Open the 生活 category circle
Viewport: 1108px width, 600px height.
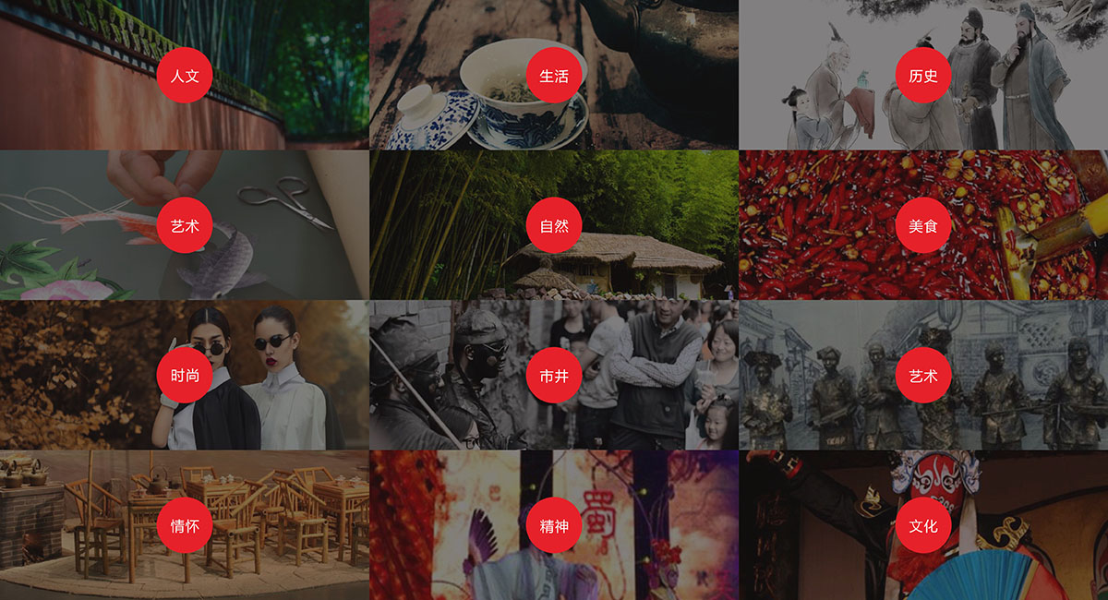[554, 76]
